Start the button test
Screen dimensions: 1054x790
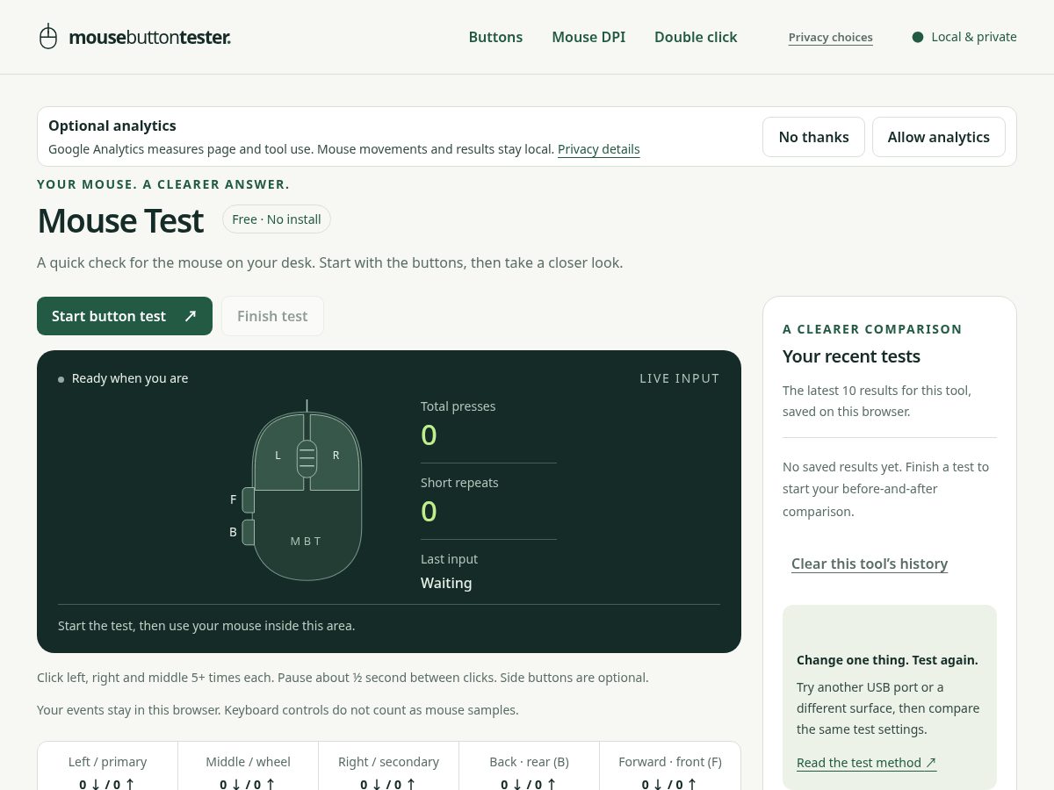[125, 316]
